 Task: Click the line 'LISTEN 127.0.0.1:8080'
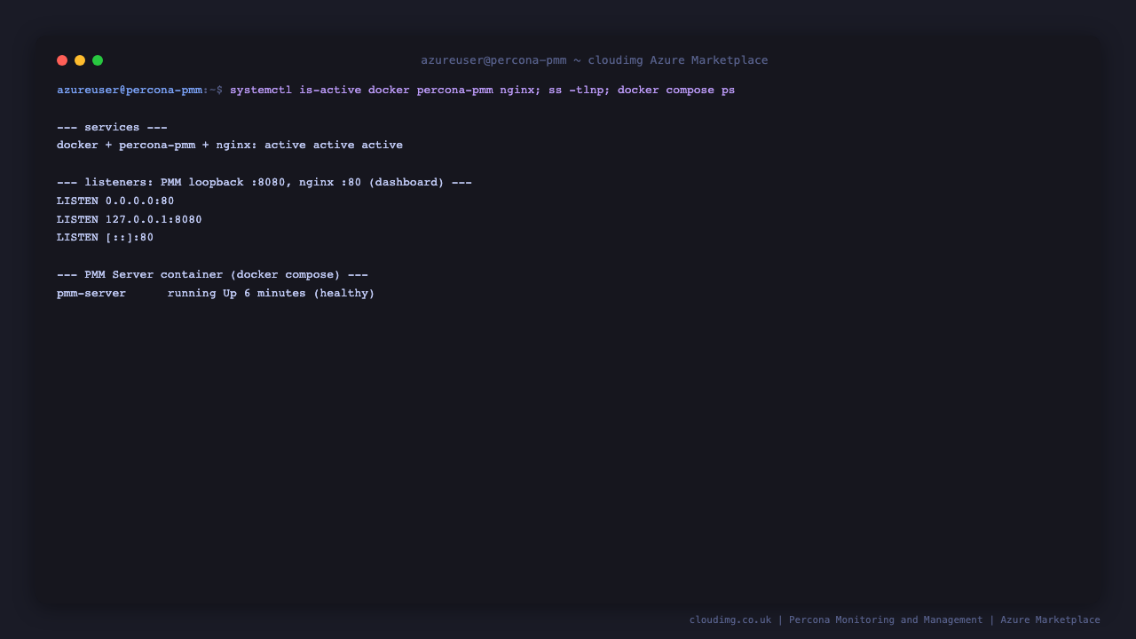[130, 220]
